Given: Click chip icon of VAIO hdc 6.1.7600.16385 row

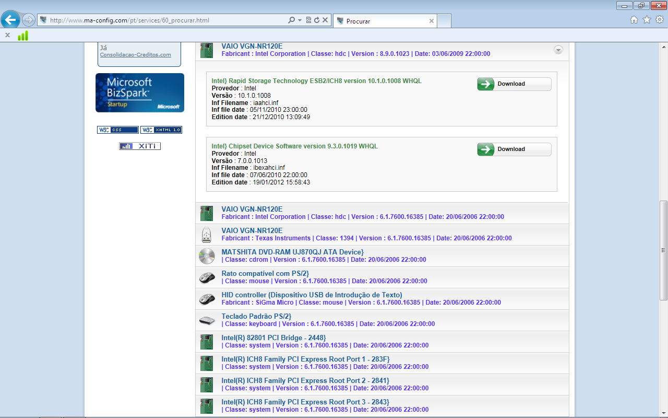Looking at the screenshot, I should [207, 213].
